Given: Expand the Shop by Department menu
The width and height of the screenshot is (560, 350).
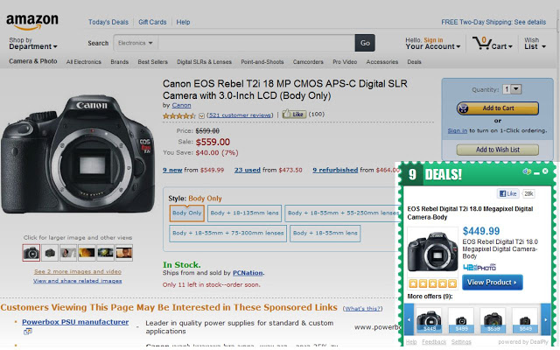Looking at the screenshot, I should tap(33, 44).
